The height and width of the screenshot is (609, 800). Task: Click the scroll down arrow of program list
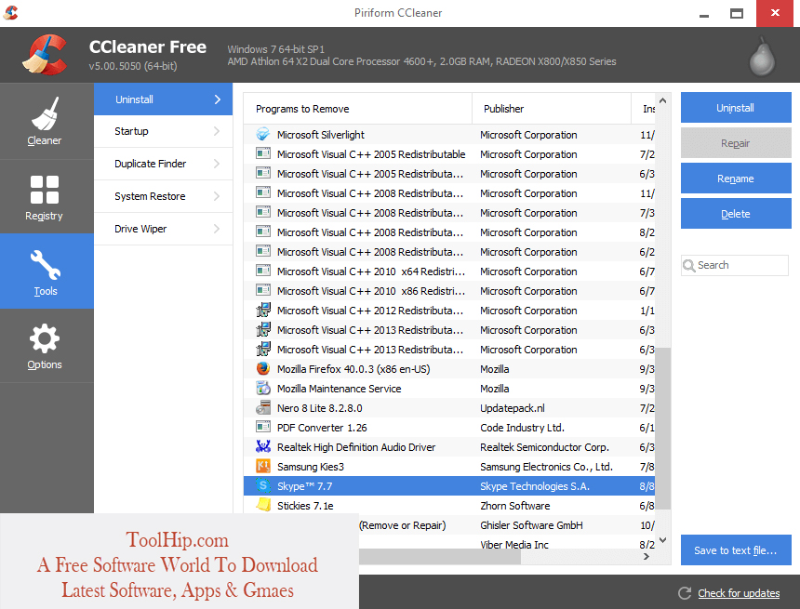coord(662,539)
